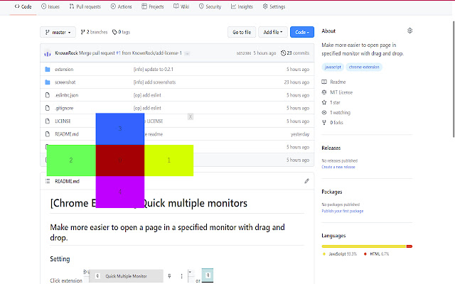
Task: Switch to the Issues tab
Action: pyautogui.click(x=50, y=6)
